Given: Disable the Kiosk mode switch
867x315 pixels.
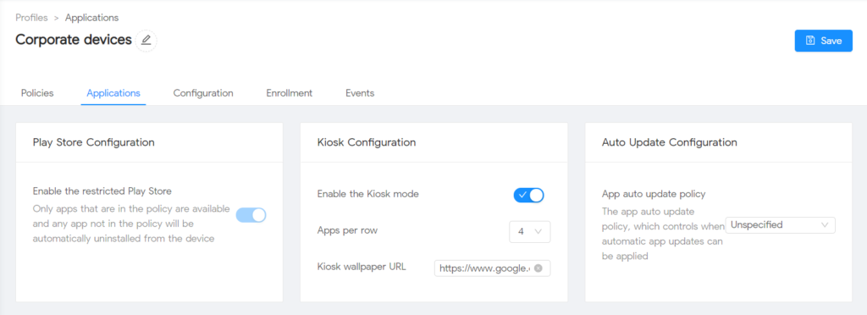Looking at the screenshot, I should click(x=529, y=195).
